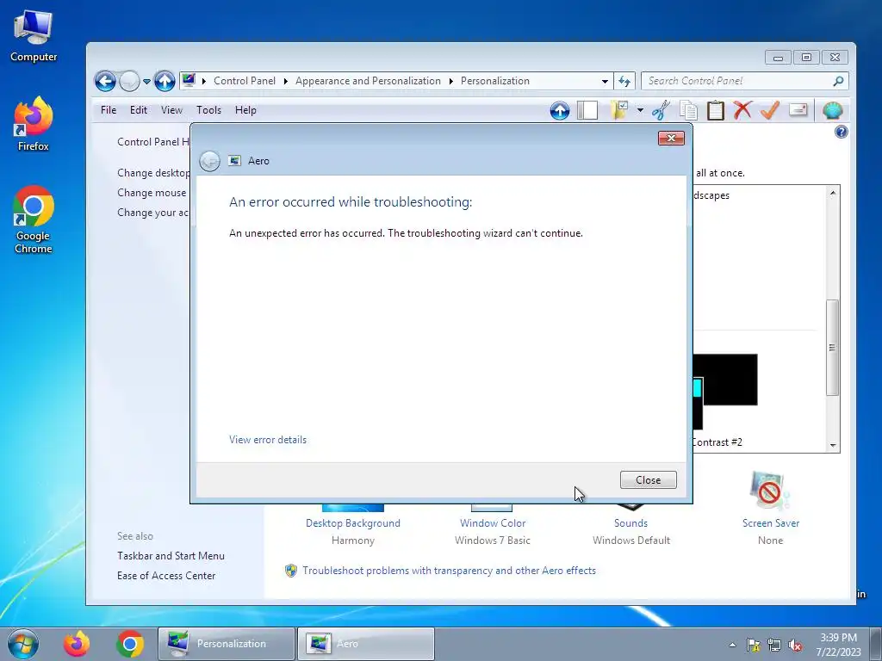Image resolution: width=882 pixels, height=661 pixels.
Task: Open Ease of Access Center link
Action: tap(166, 576)
